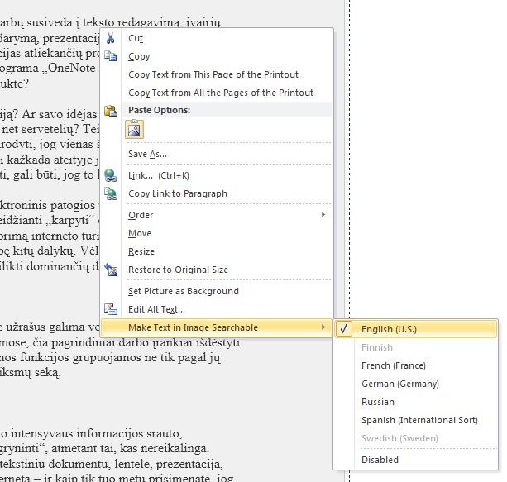Click the Link globe icon
The width and height of the screenshot is (507, 482).
pos(111,175)
